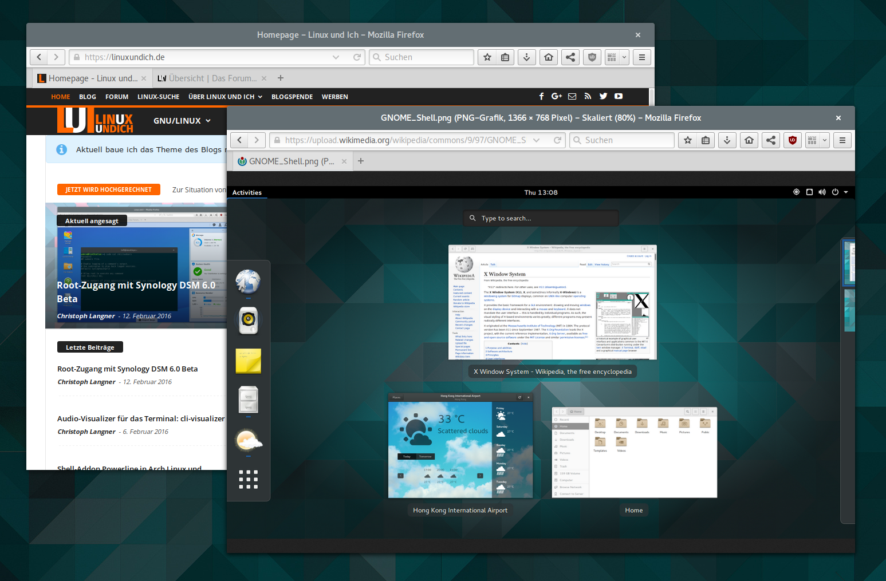
Task: Open URL history dropdown in GNOME_Shell.png window
Action: pyautogui.click(x=536, y=140)
